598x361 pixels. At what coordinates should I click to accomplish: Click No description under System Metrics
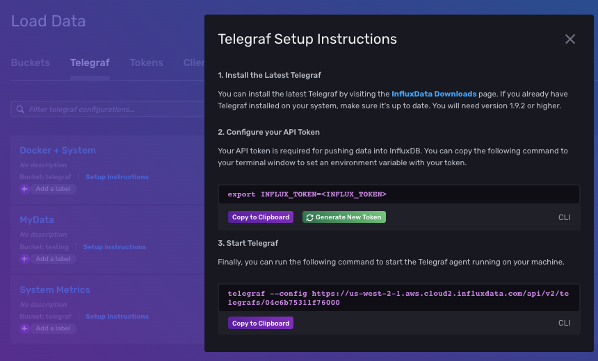point(43,305)
